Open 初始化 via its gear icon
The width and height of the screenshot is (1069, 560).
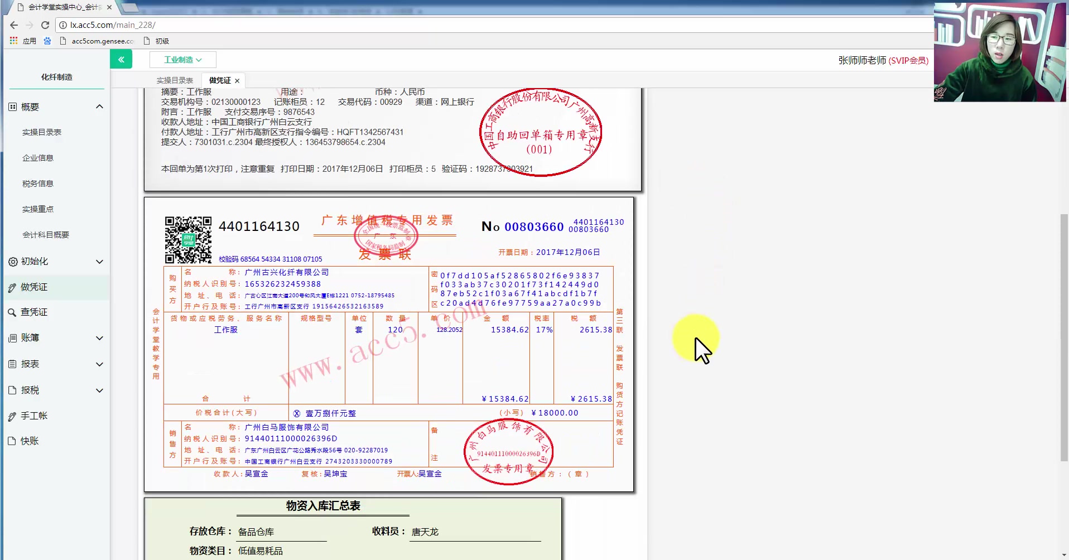point(11,262)
